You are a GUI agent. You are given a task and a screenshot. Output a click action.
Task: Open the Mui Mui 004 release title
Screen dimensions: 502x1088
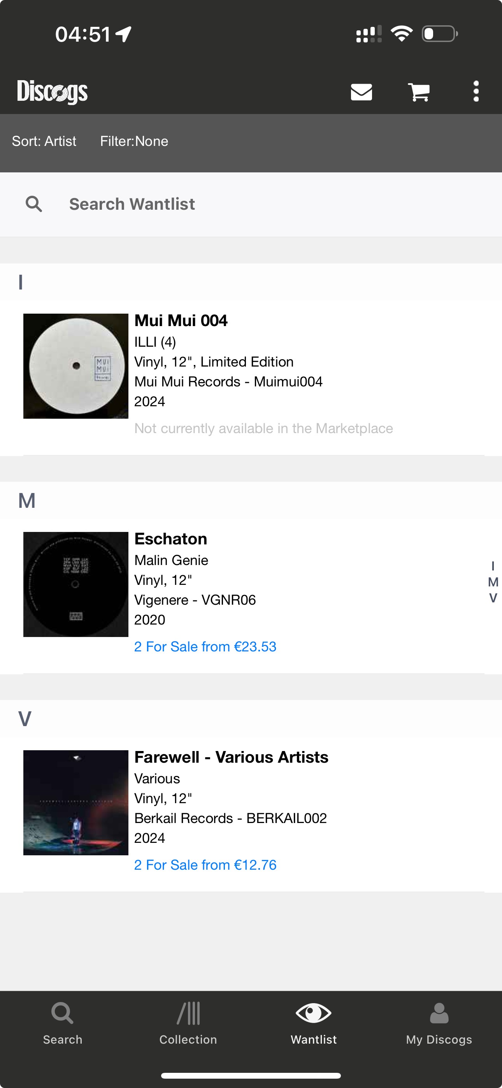(181, 321)
